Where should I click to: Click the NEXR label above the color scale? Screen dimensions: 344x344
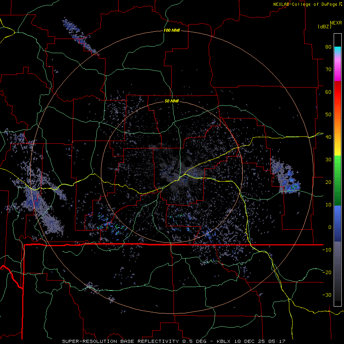pyautogui.click(x=336, y=23)
